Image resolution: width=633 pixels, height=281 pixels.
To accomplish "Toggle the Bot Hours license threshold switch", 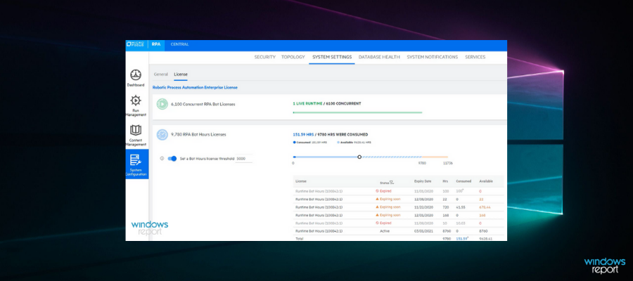I will (172, 158).
